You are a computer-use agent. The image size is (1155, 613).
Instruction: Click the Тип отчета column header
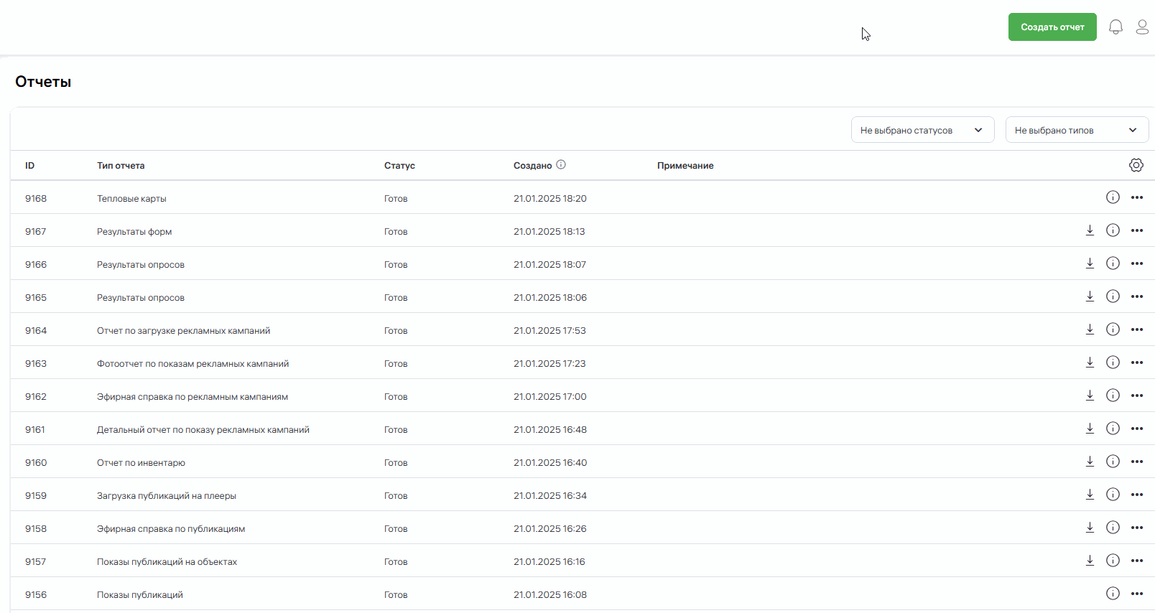pos(121,166)
